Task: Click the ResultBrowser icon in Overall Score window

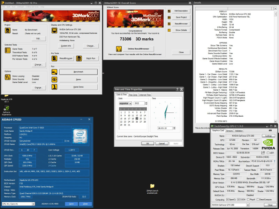Action: pyautogui.click(x=169, y=24)
